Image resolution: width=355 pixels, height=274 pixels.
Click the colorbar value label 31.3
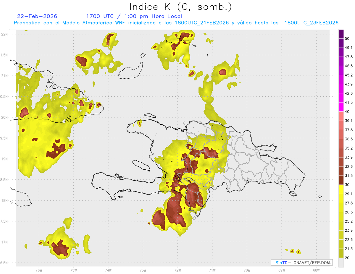point(349,176)
